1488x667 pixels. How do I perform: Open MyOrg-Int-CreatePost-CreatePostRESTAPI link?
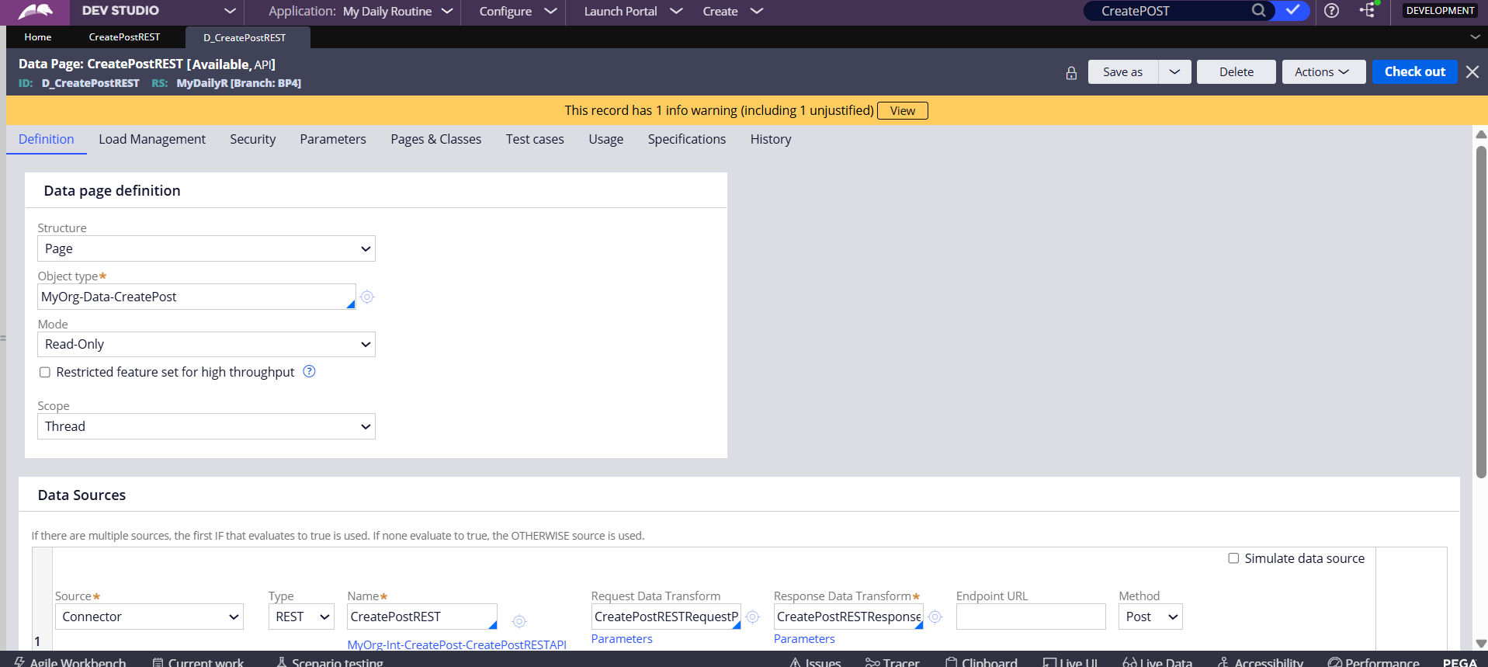[456, 644]
